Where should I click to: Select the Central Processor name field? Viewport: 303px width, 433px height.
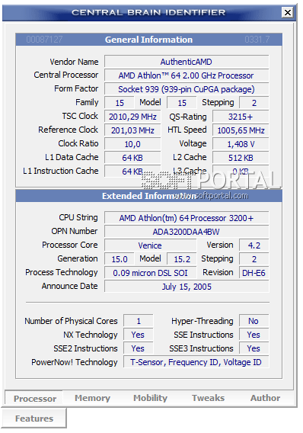tap(187, 75)
